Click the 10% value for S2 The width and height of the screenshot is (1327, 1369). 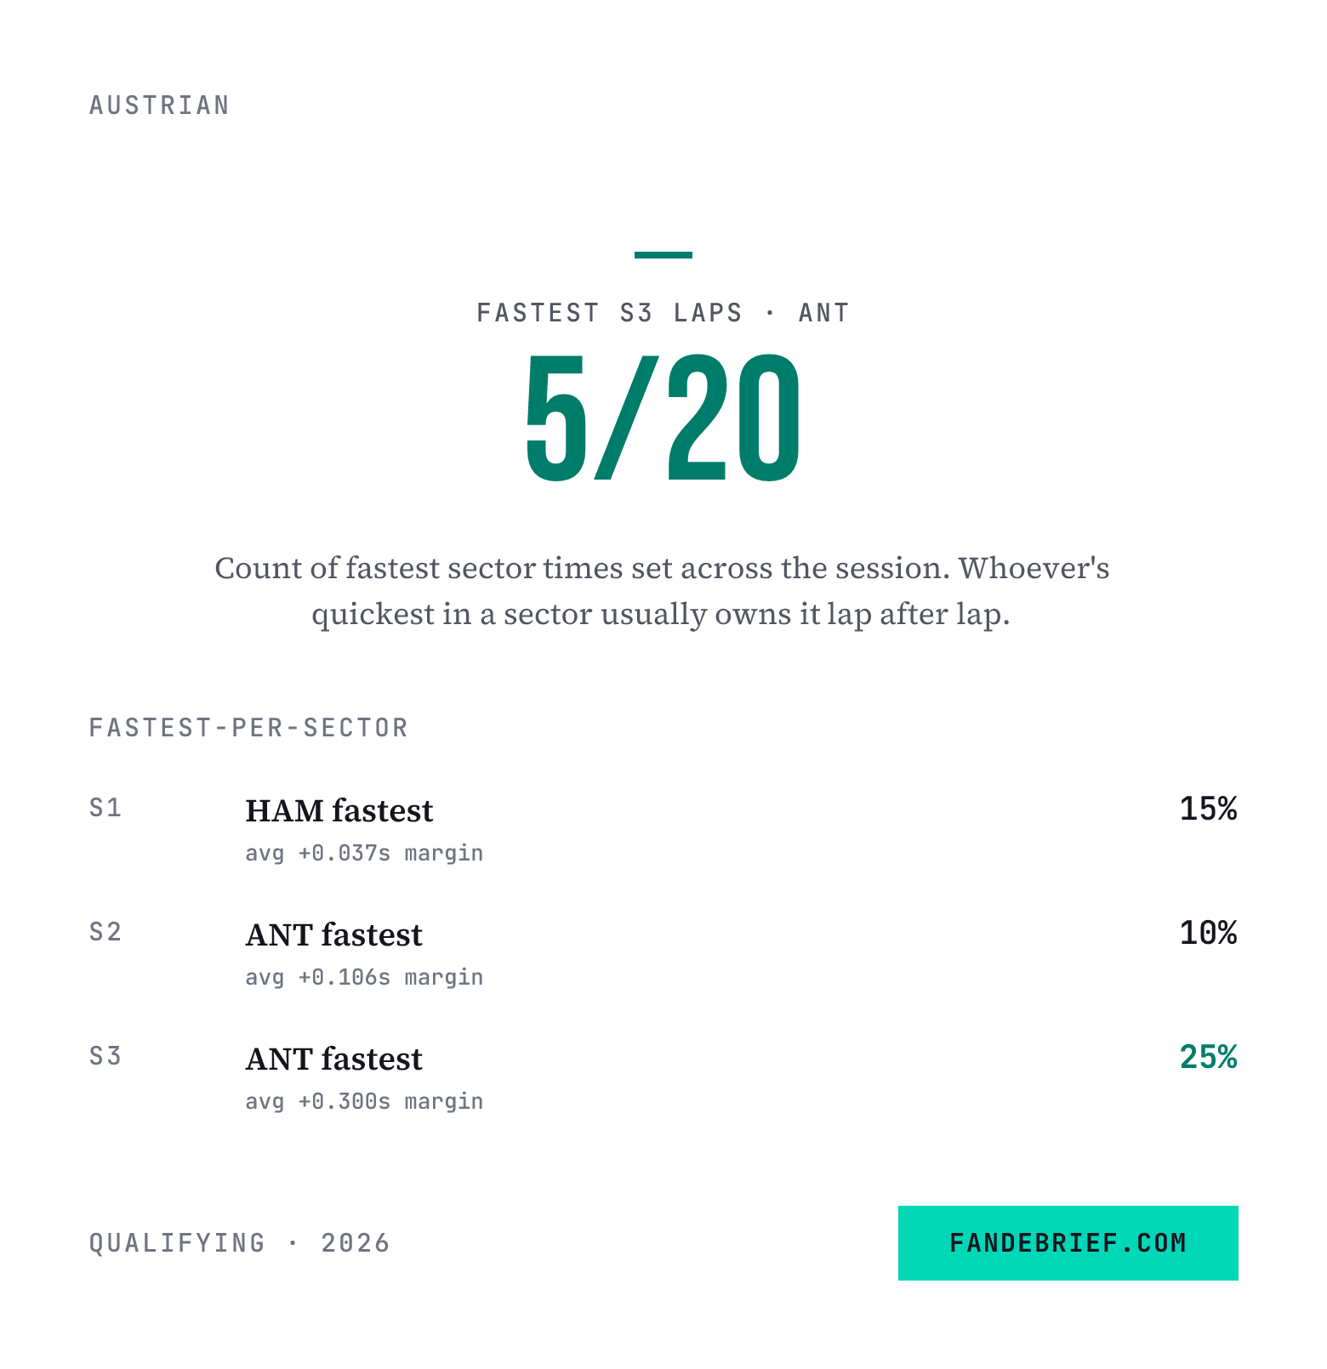(x=1208, y=933)
